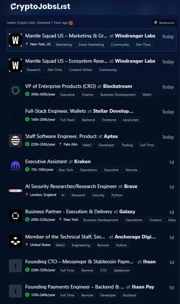Click salary icon next to 140k-200k/year

click(27, 119)
